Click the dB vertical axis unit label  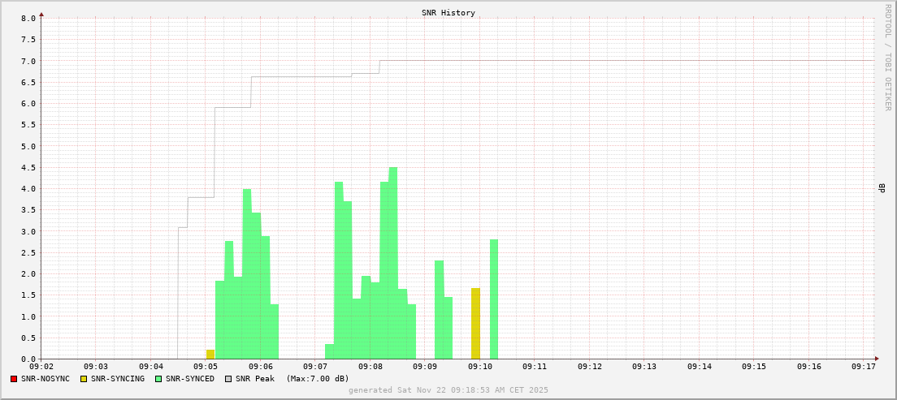[x=881, y=188]
